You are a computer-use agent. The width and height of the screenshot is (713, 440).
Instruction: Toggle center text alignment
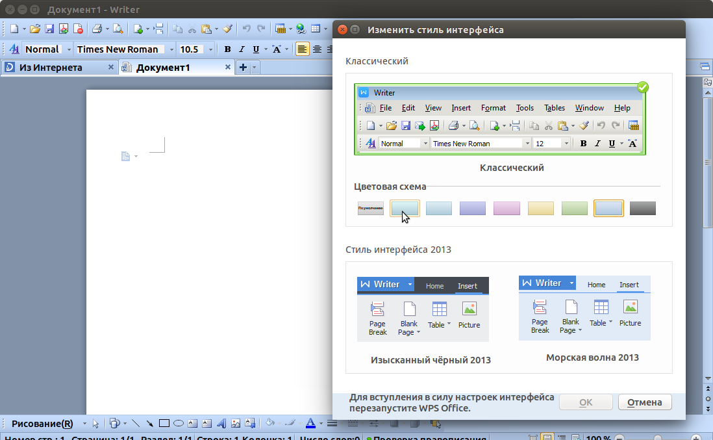tap(317, 49)
